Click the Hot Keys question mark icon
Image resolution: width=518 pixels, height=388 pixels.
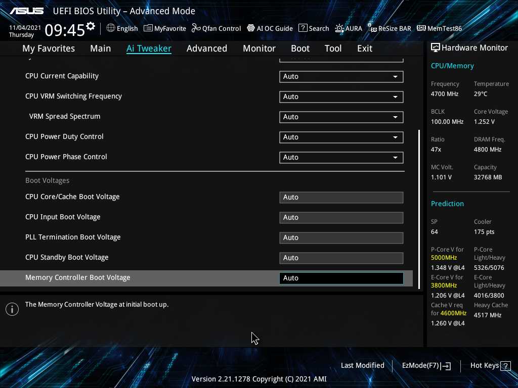tap(505, 366)
